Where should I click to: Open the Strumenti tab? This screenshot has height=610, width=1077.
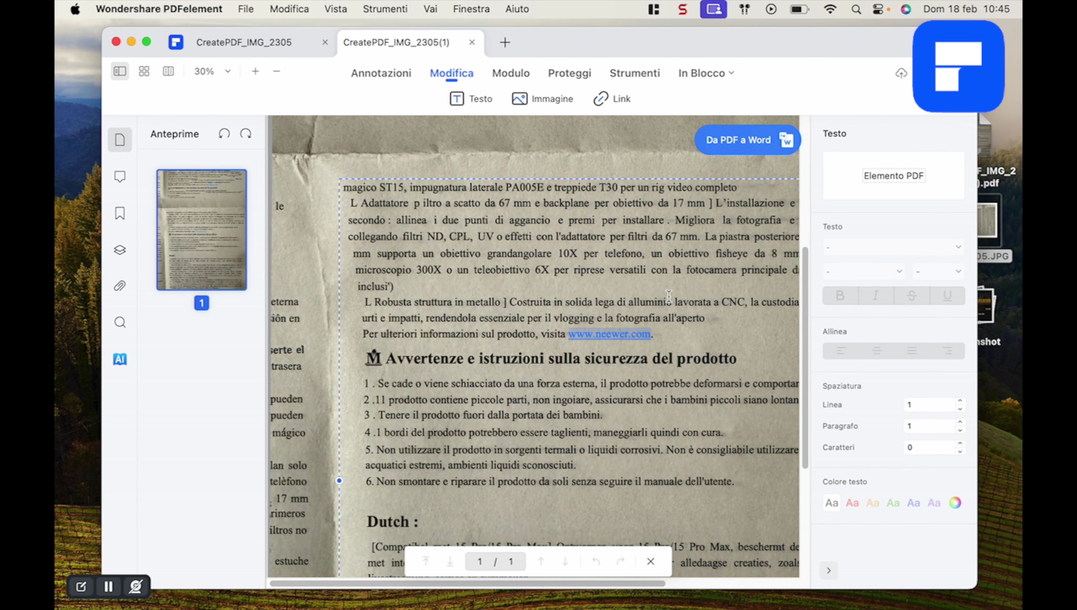pyautogui.click(x=634, y=73)
